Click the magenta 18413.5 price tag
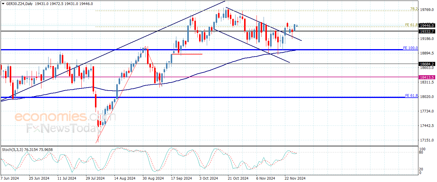437x182 pixels. pos(427,77)
